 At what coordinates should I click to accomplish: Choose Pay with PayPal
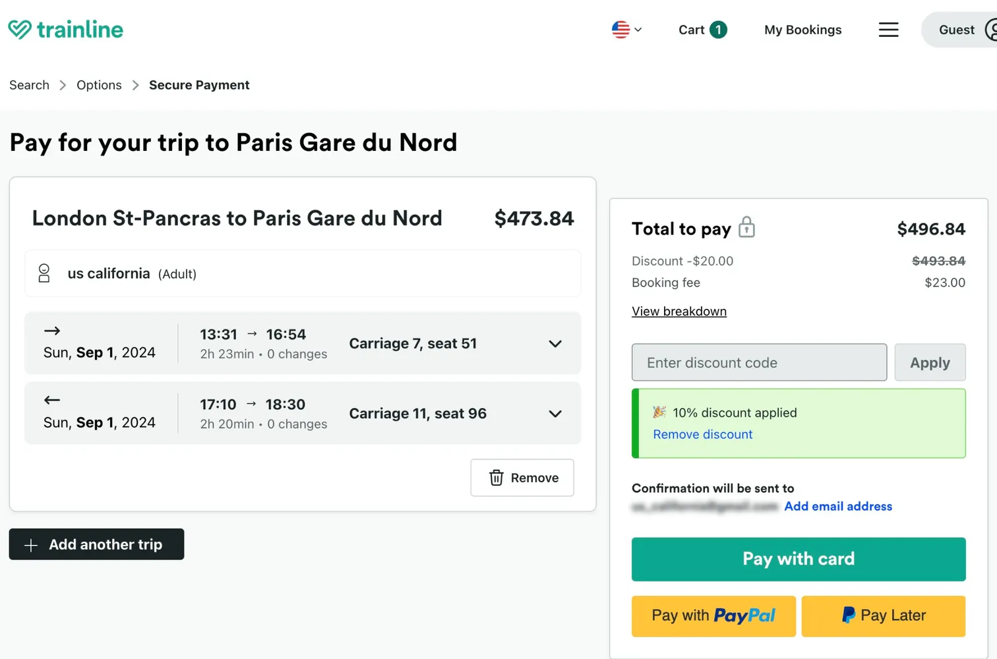click(x=713, y=616)
